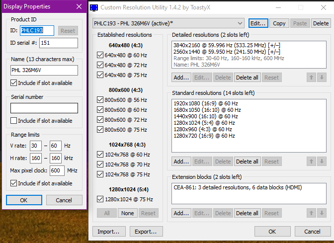Click the Name field PHL 326M6V
Viewport: 334px width, 243px height.
pyautogui.click(x=44, y=70)
